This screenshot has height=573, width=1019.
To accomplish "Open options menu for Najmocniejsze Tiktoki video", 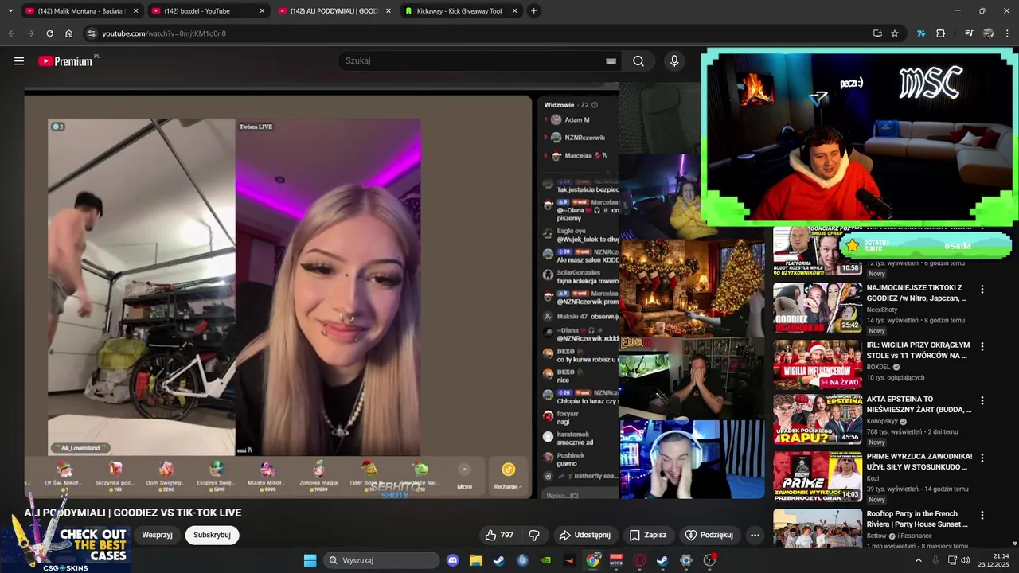I will pyautogui.click(x=982, y=290).
